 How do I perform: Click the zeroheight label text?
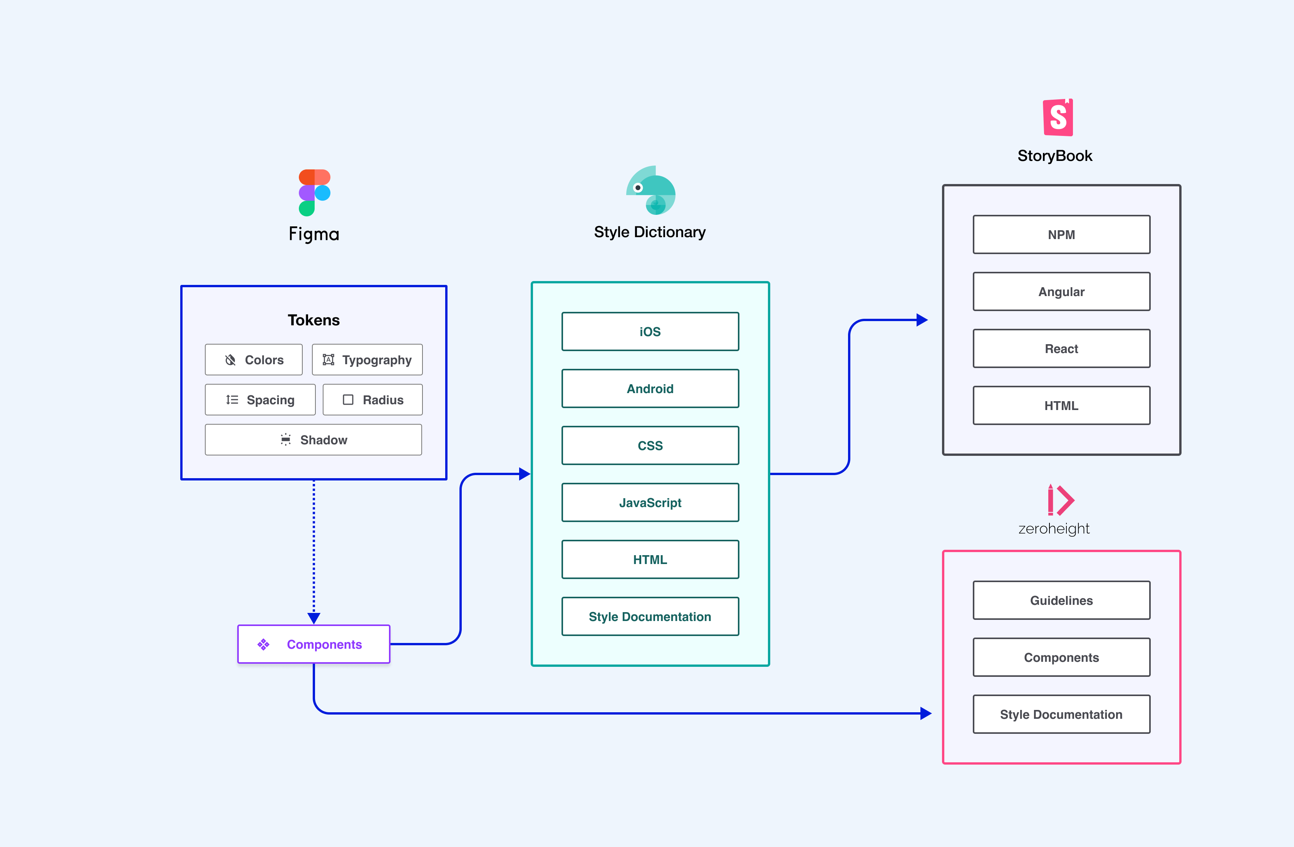(1054, 529)
